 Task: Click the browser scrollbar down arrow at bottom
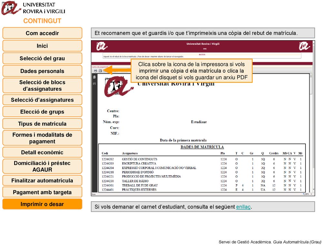click(x=314, y=189)
